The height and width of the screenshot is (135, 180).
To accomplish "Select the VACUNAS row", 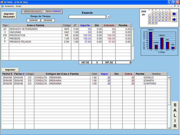I will click(66, 32).
